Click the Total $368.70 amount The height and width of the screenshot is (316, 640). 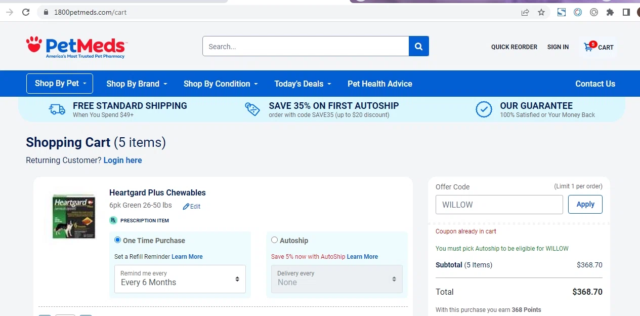tap(587, 292)
